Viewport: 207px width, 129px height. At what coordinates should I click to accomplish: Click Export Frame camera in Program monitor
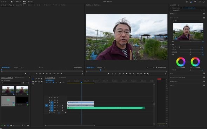[145, 74]
